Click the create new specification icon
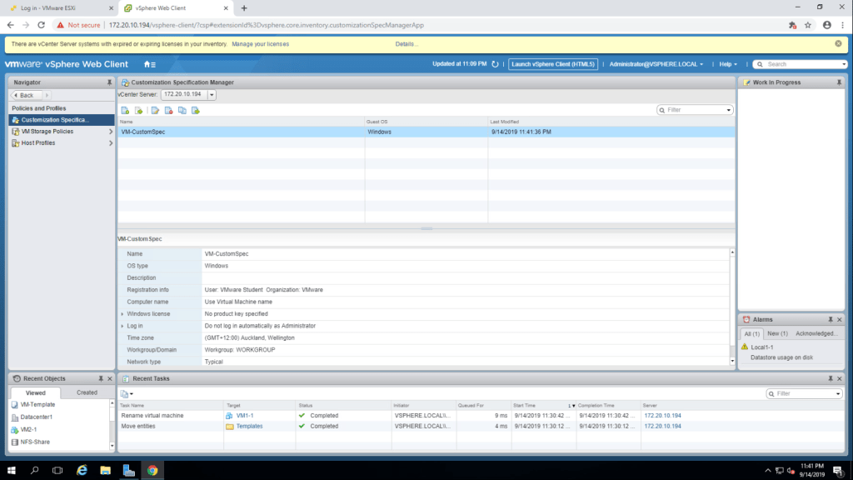This screenshot has height=480, width=853. coord(125,110)
